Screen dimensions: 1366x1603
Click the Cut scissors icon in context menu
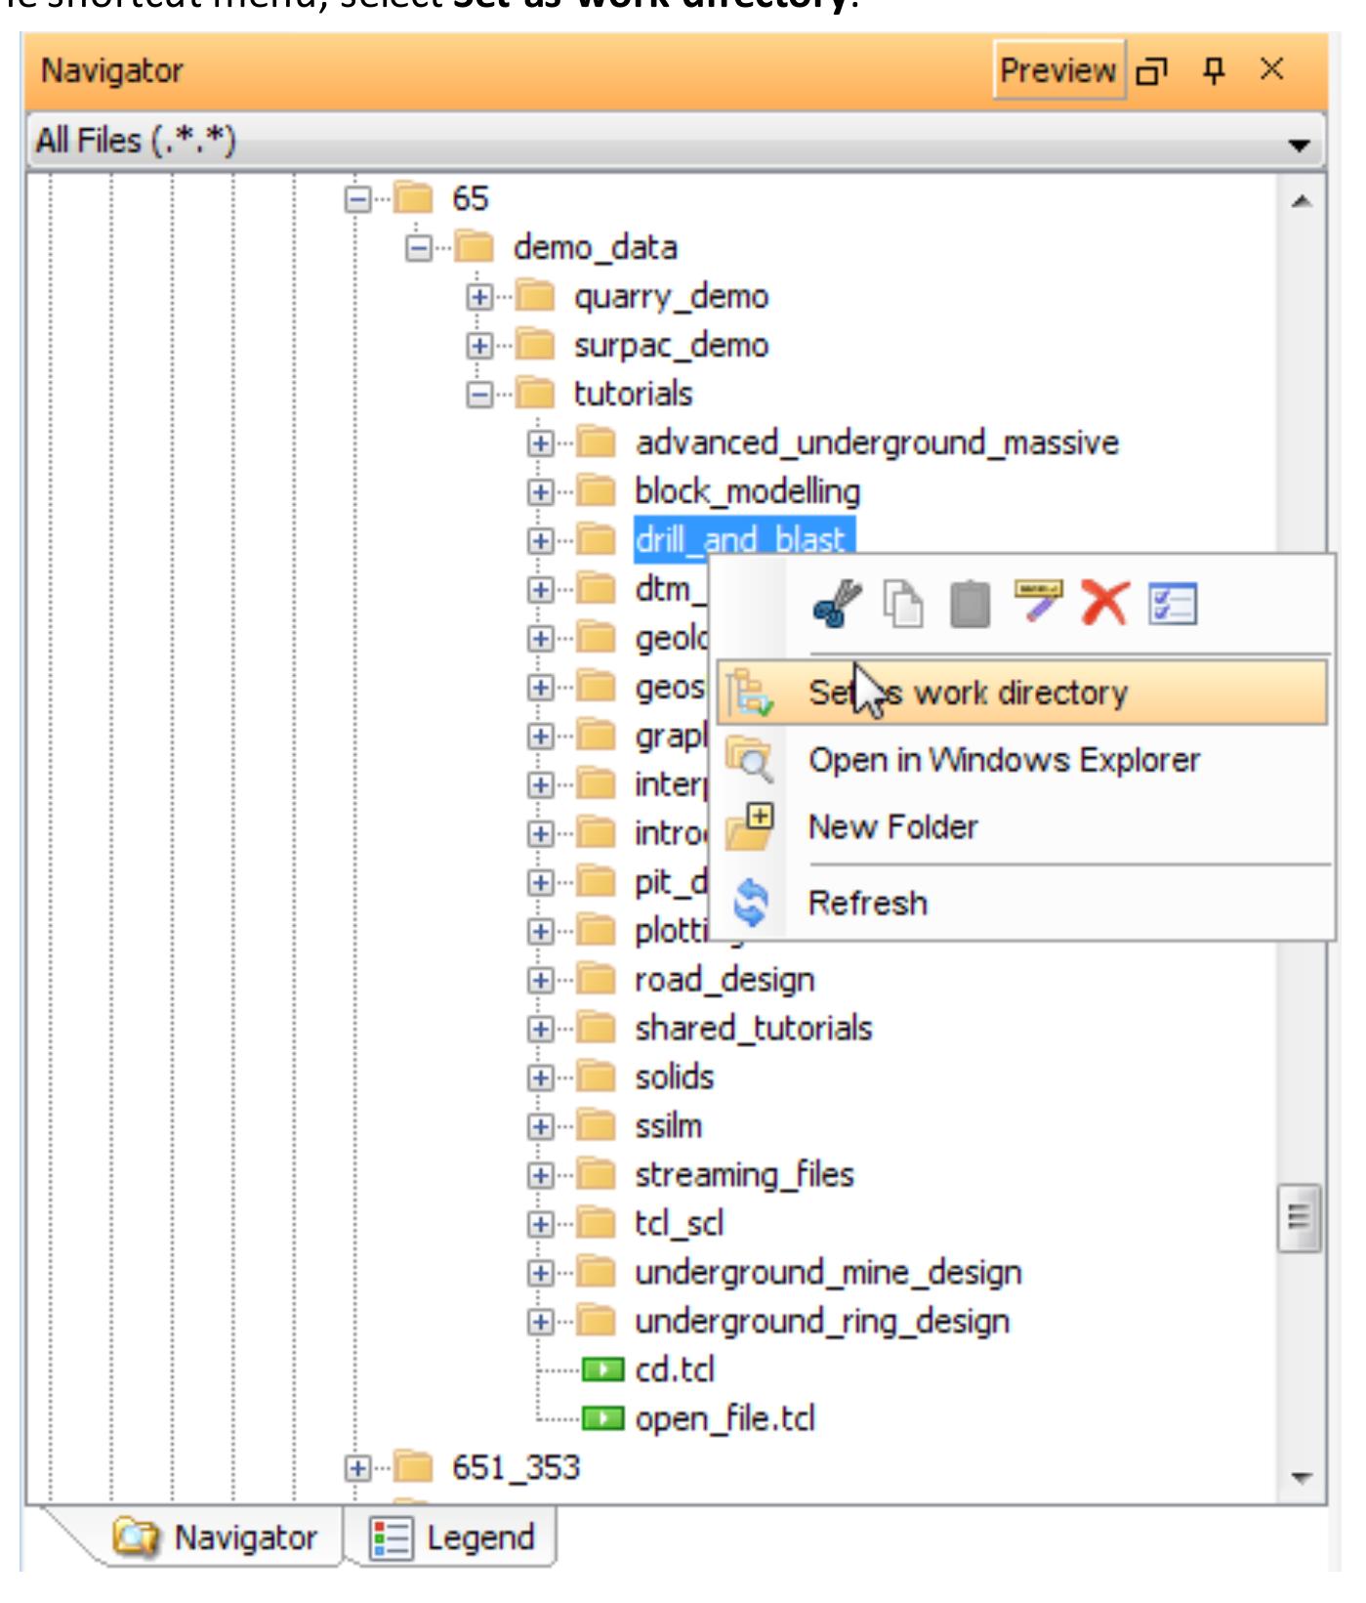(837, 603)
